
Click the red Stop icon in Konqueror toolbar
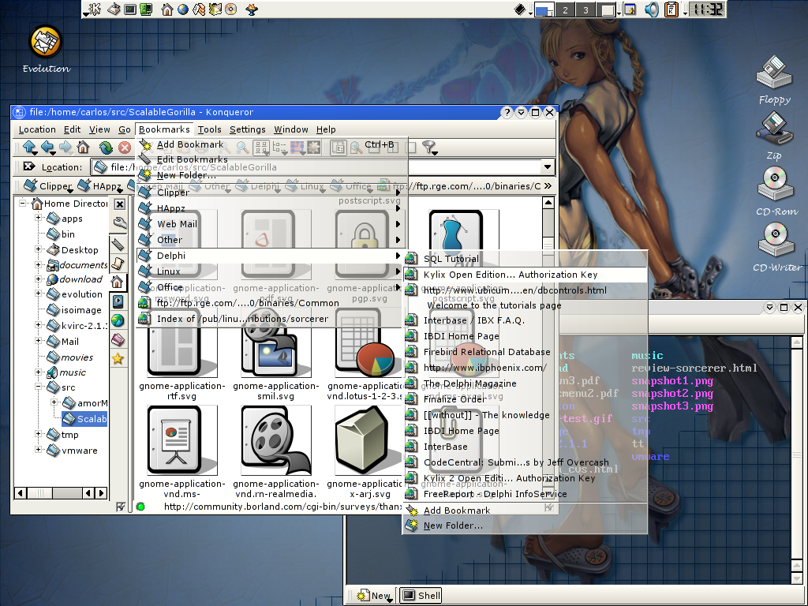(125, 148)
